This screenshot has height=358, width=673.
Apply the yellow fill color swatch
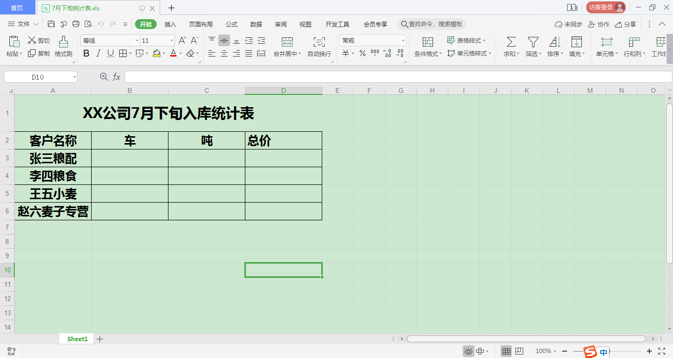tap(157, 53)
